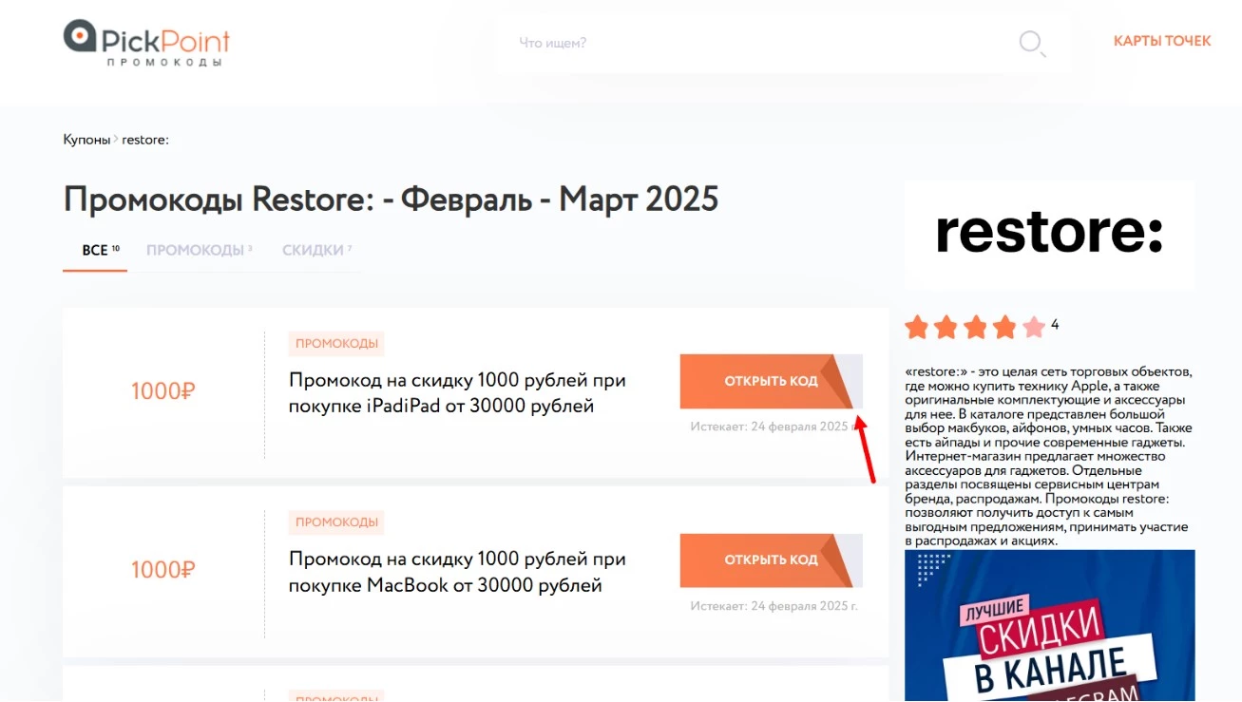Switch to the "ПРОМОКОДЫ" tab

point(199,251)
